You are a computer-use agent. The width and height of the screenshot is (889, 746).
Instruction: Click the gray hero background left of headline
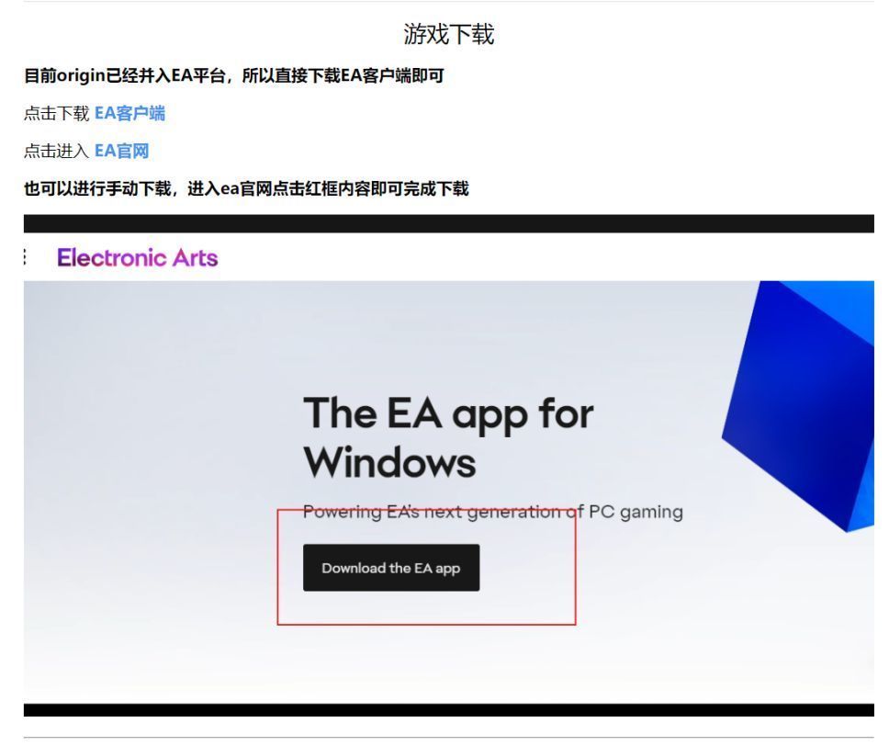coord(159,454)
